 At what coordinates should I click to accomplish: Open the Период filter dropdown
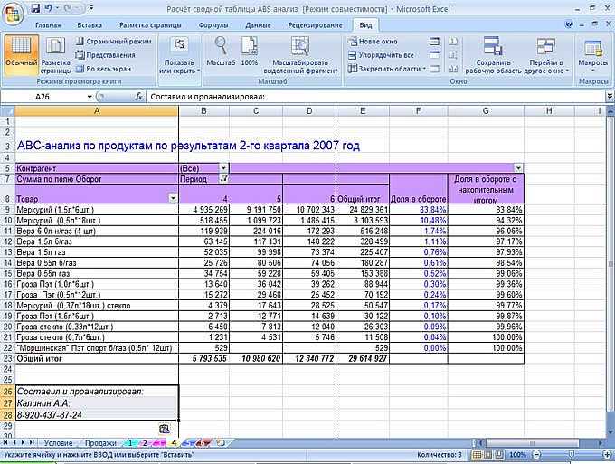point(223,179)
